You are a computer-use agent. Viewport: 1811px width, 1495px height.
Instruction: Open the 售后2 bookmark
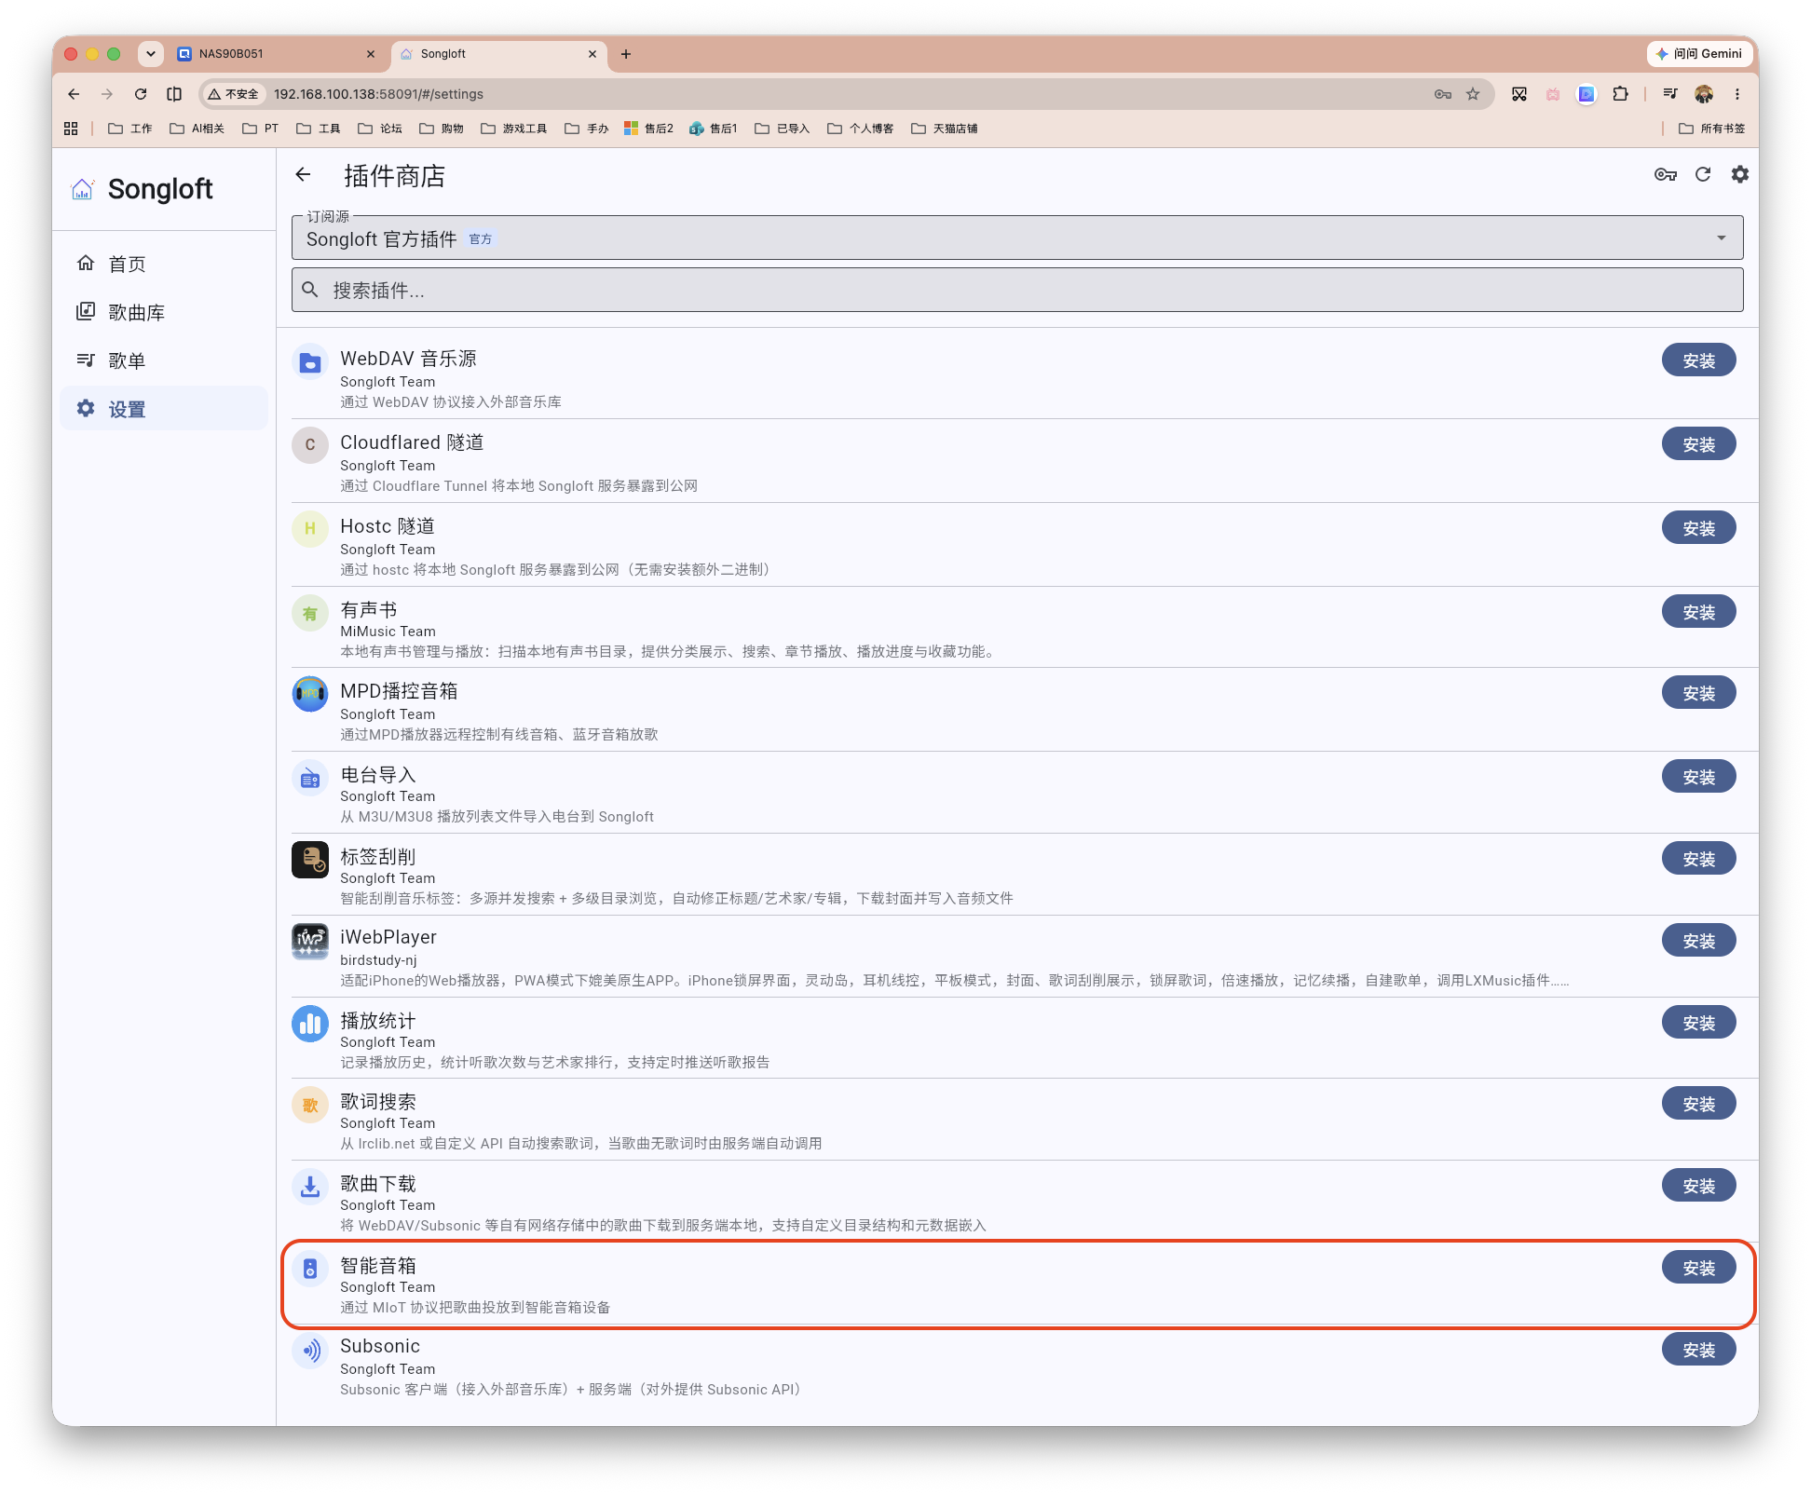[648, 129]
